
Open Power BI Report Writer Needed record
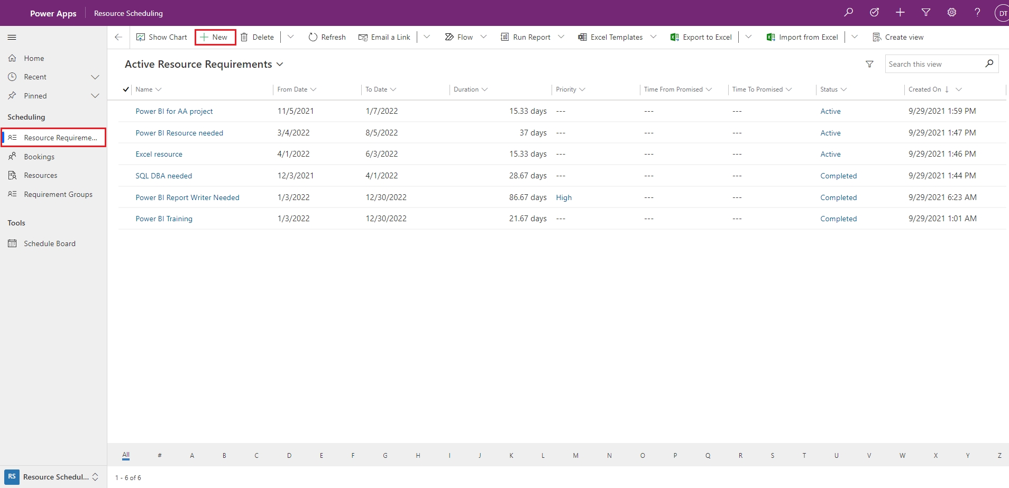[187, 197]
